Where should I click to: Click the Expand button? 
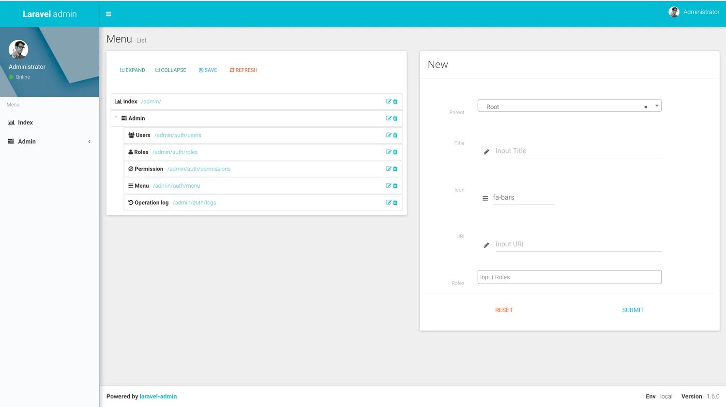tap(133, 70)
